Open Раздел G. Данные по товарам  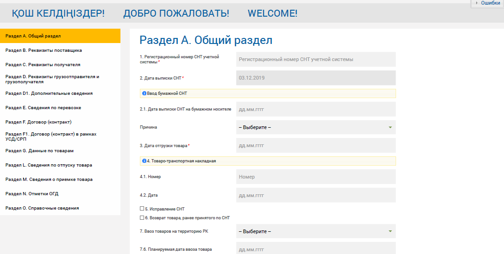tap(60, 150)
